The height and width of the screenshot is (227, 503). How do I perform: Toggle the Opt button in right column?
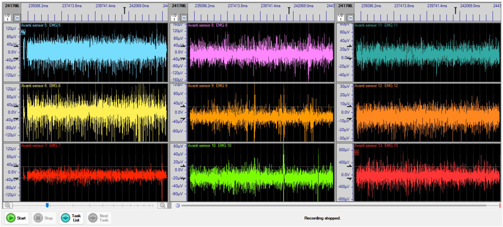[x=341, y=17]
